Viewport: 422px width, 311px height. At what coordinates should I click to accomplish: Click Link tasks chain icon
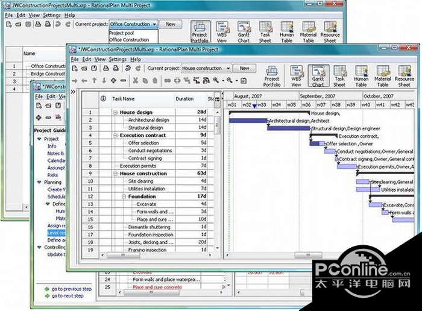pyautogui.click(x=168, y=80)
